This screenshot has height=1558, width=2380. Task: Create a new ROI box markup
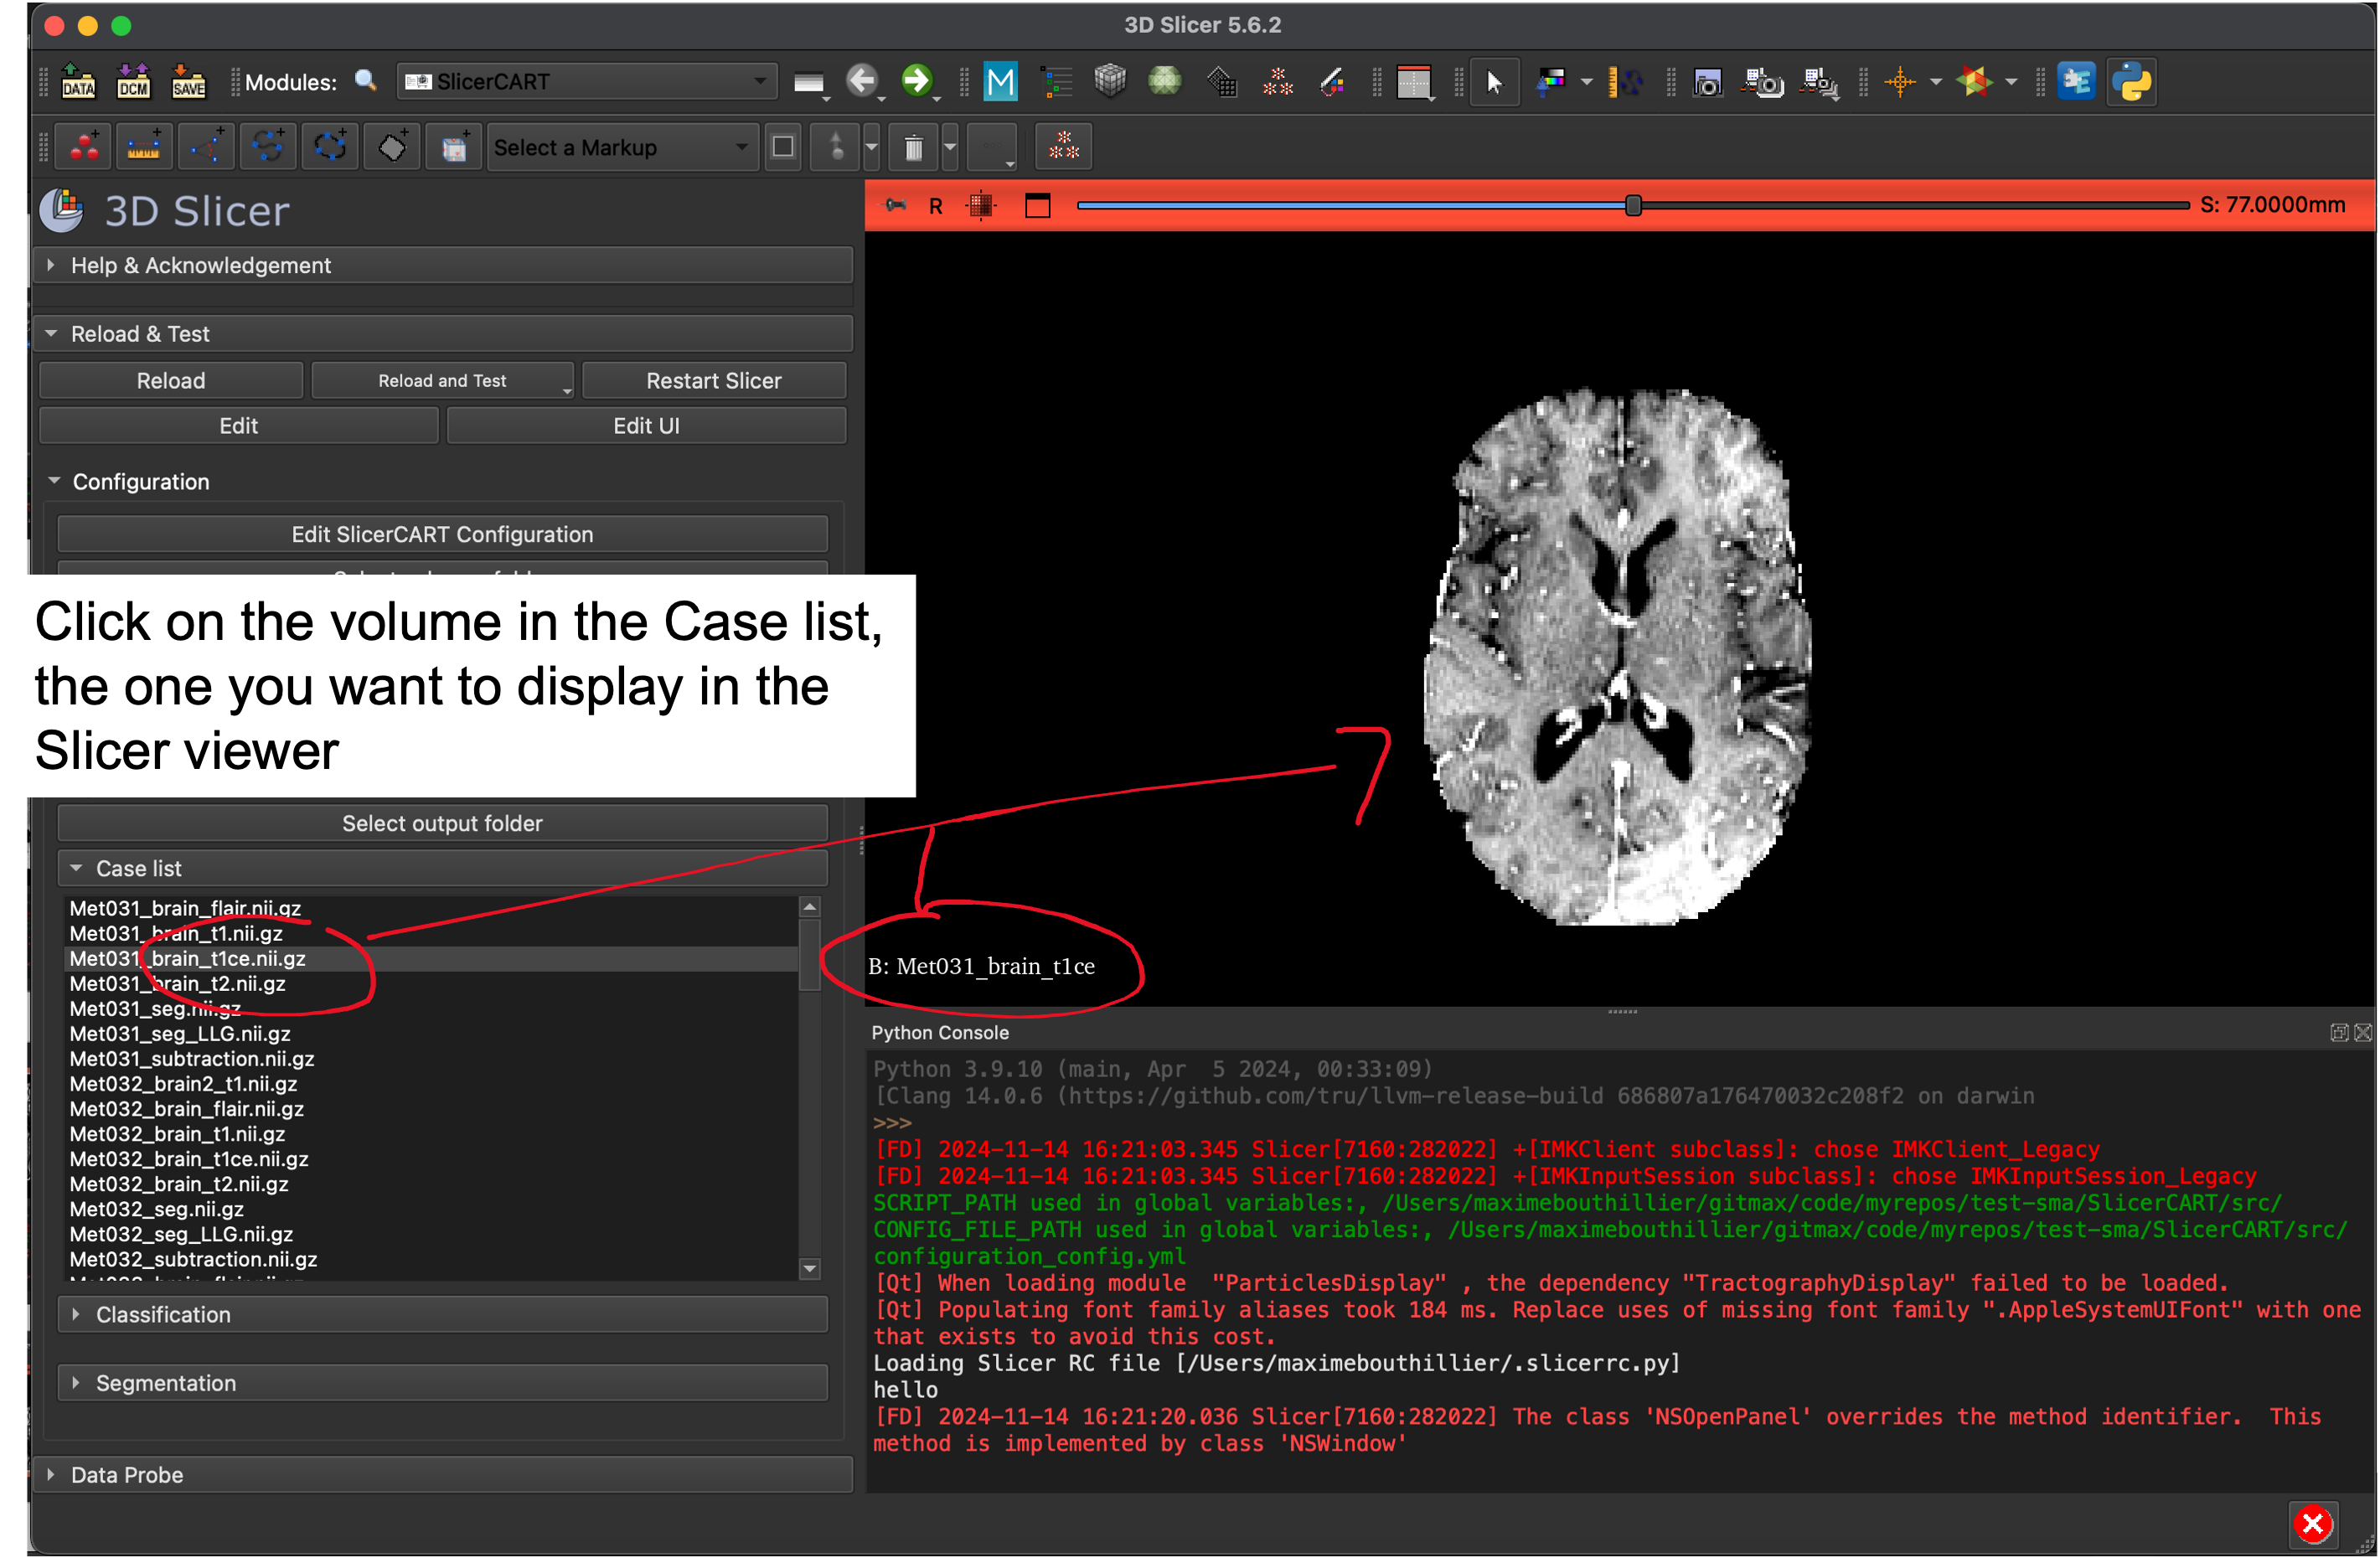pyautogui.click(x=454, y=147)
